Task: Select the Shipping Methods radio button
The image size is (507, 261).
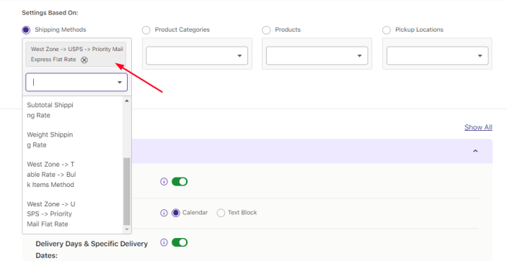Action: click(x=26, y=30)
